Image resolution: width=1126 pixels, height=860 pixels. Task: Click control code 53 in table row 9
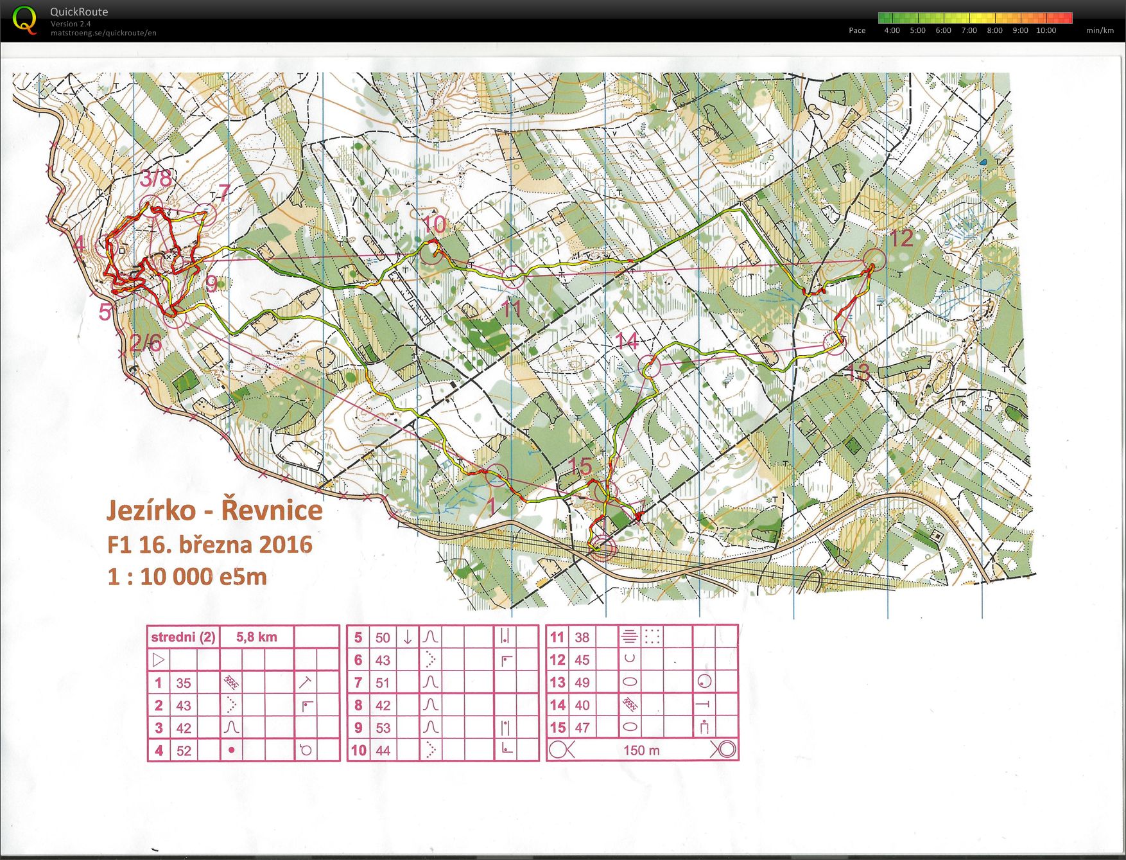[383, 728]
